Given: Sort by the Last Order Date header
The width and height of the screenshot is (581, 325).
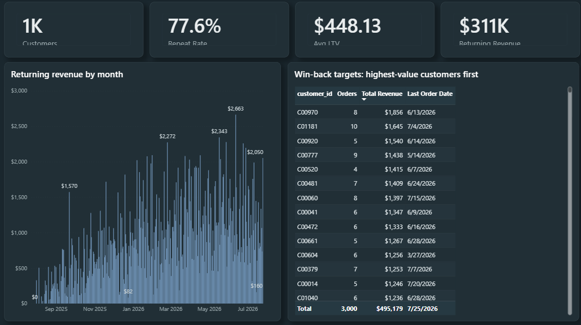Looking at the screenshot, I should [430, 94].
